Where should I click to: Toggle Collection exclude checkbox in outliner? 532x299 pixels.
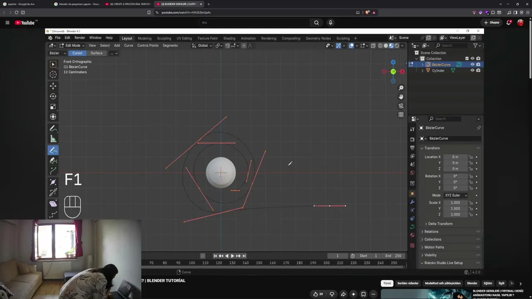[x=467, y=59]
